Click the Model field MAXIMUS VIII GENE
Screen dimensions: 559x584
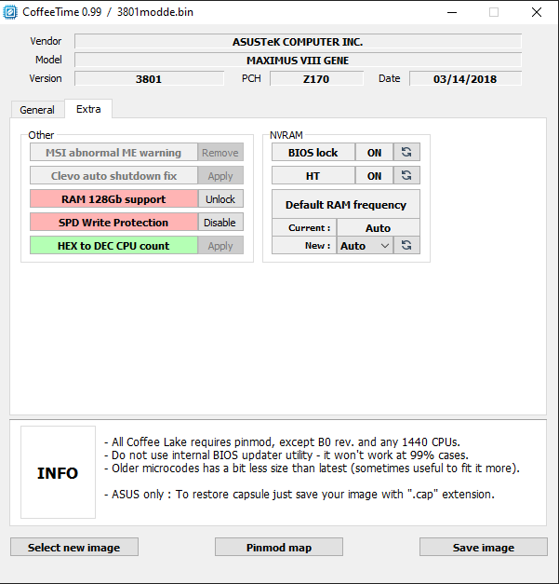(x=298, y=60)
